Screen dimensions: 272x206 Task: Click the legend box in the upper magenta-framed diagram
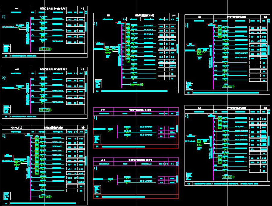point(97,139)
